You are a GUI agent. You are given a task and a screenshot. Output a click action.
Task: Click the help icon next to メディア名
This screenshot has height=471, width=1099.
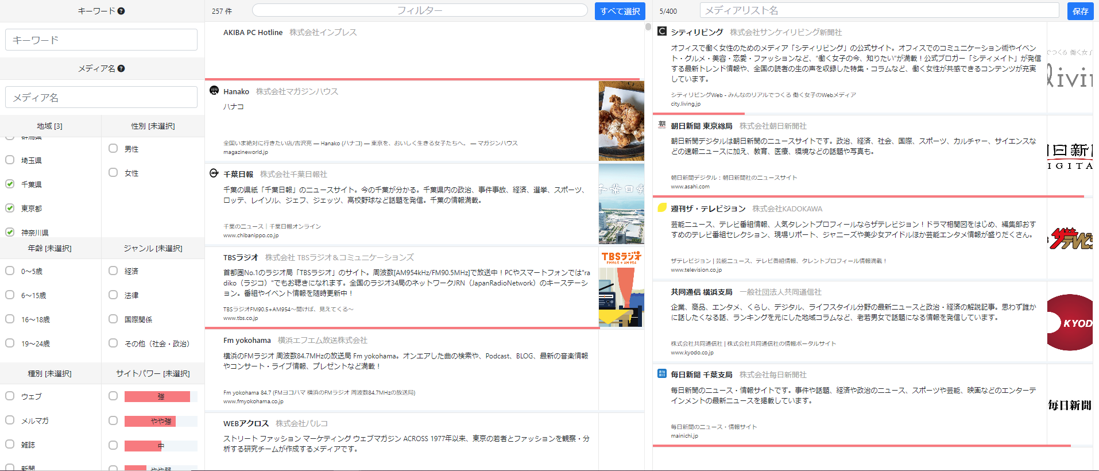121,68
